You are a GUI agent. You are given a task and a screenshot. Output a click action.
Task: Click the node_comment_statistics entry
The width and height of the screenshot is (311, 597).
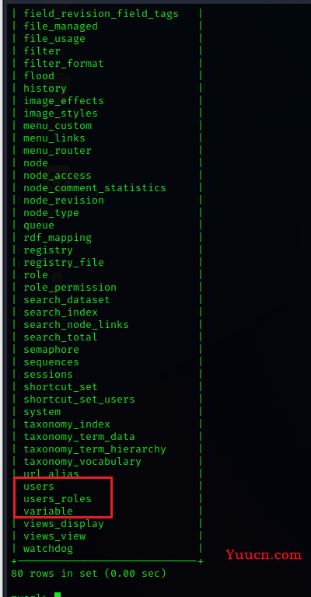(x=95, y=187)
